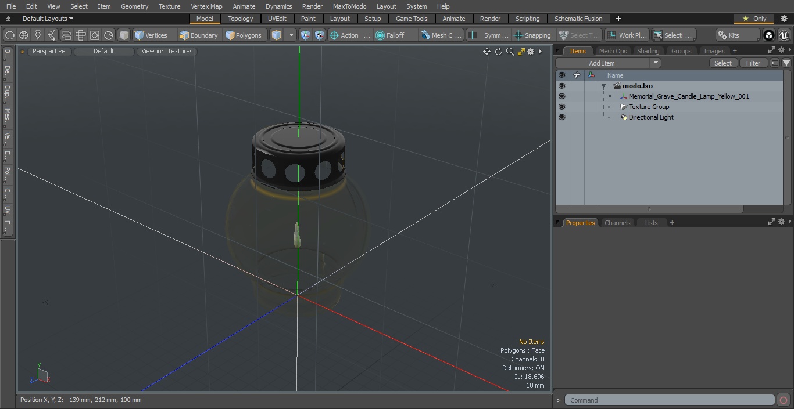Open the viewport settings gear
Image resolution: width=794 pixels, height=409 pixels.
[x=531, y=52]
